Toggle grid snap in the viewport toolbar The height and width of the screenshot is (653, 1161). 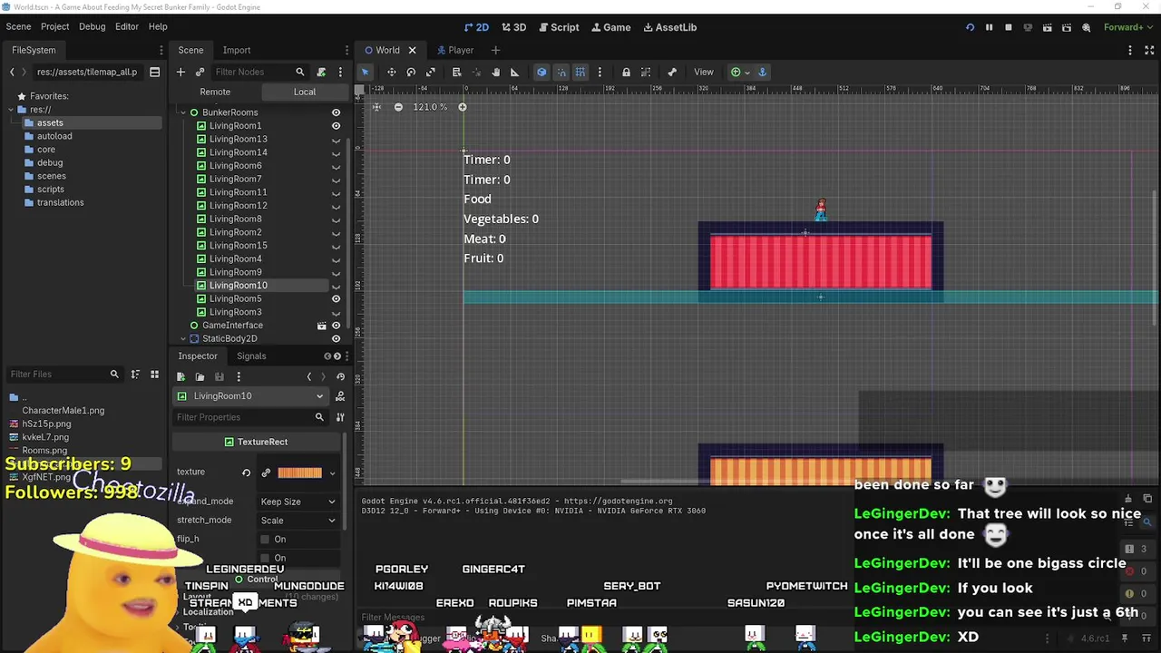coord(580,72)
